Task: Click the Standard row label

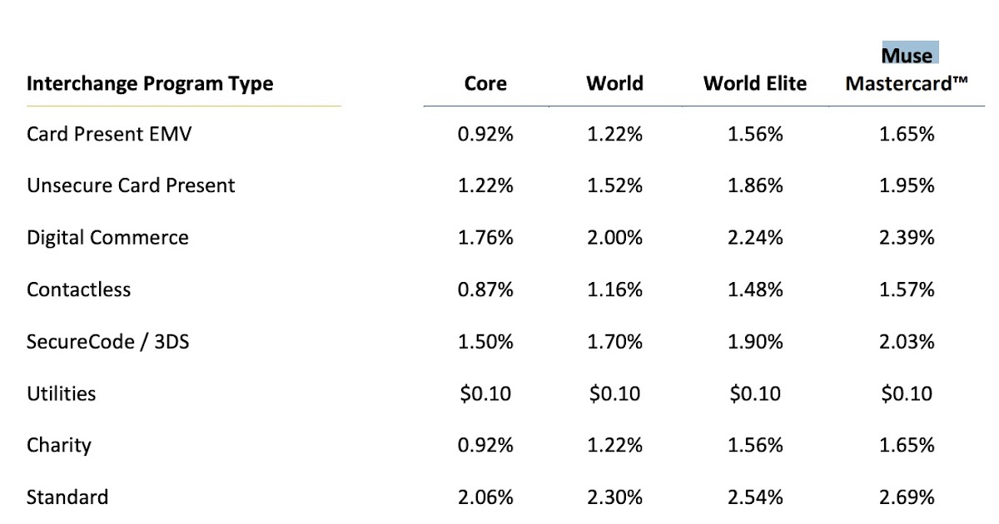Action: (67, 497)
